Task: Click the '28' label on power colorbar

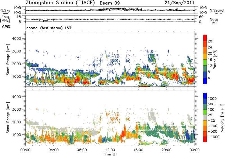Action: [x=210, y=41]
